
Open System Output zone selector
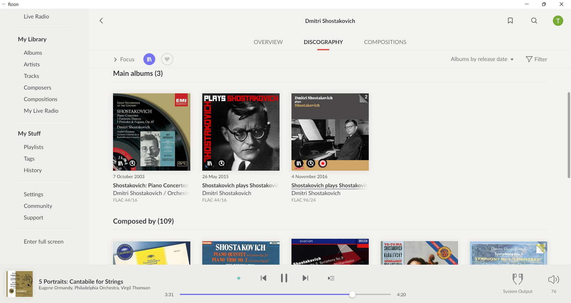pos(517,284)
